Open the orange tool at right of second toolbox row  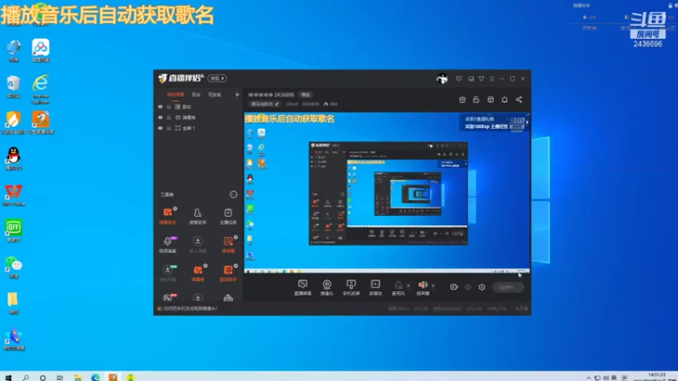point(228,244)
